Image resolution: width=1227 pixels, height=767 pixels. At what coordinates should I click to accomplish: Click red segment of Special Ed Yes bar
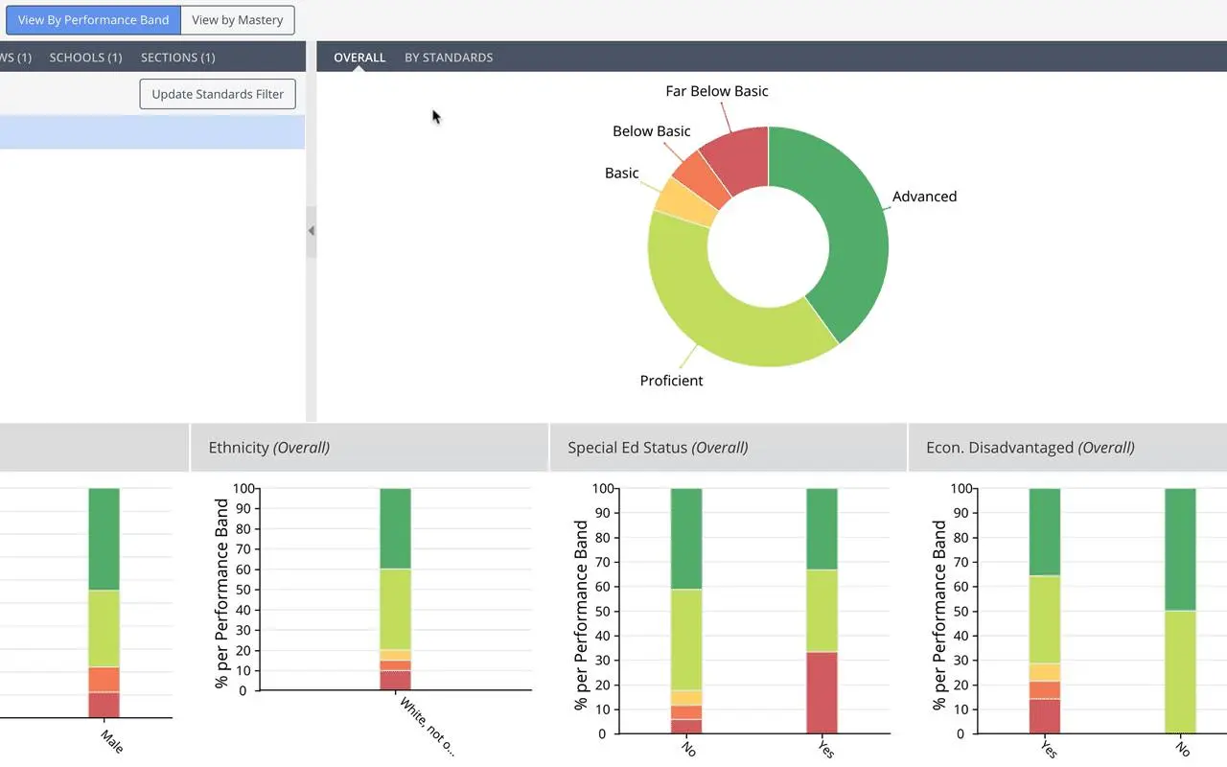[822, 692]
